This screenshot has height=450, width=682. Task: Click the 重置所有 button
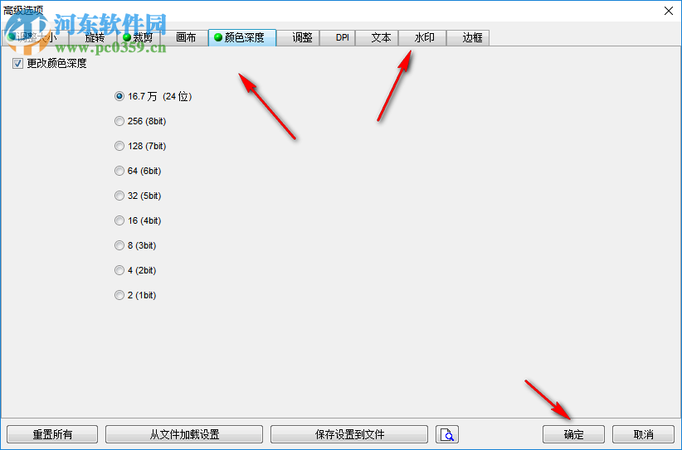(x=52, y=434)
